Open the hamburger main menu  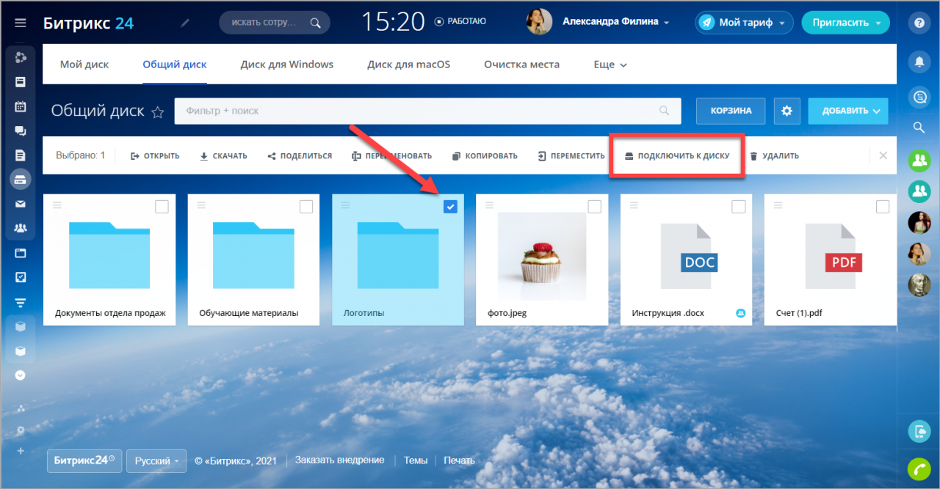point(21,23)
